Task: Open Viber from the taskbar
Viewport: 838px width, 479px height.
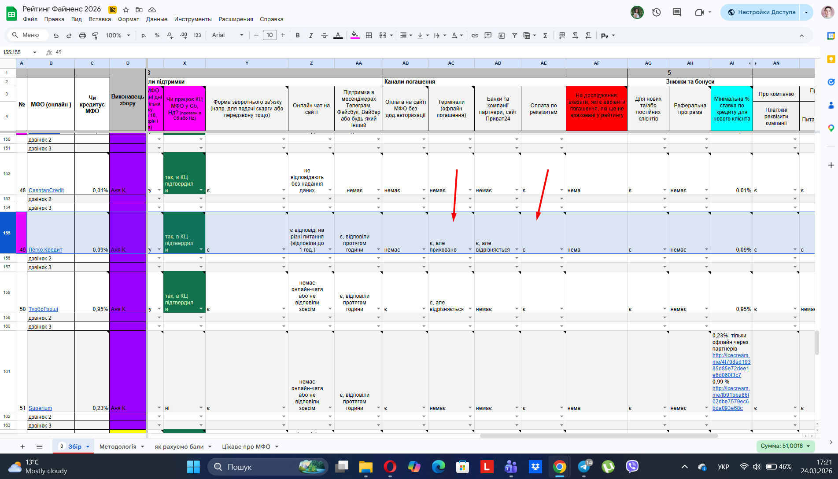Action: point(632,467)
